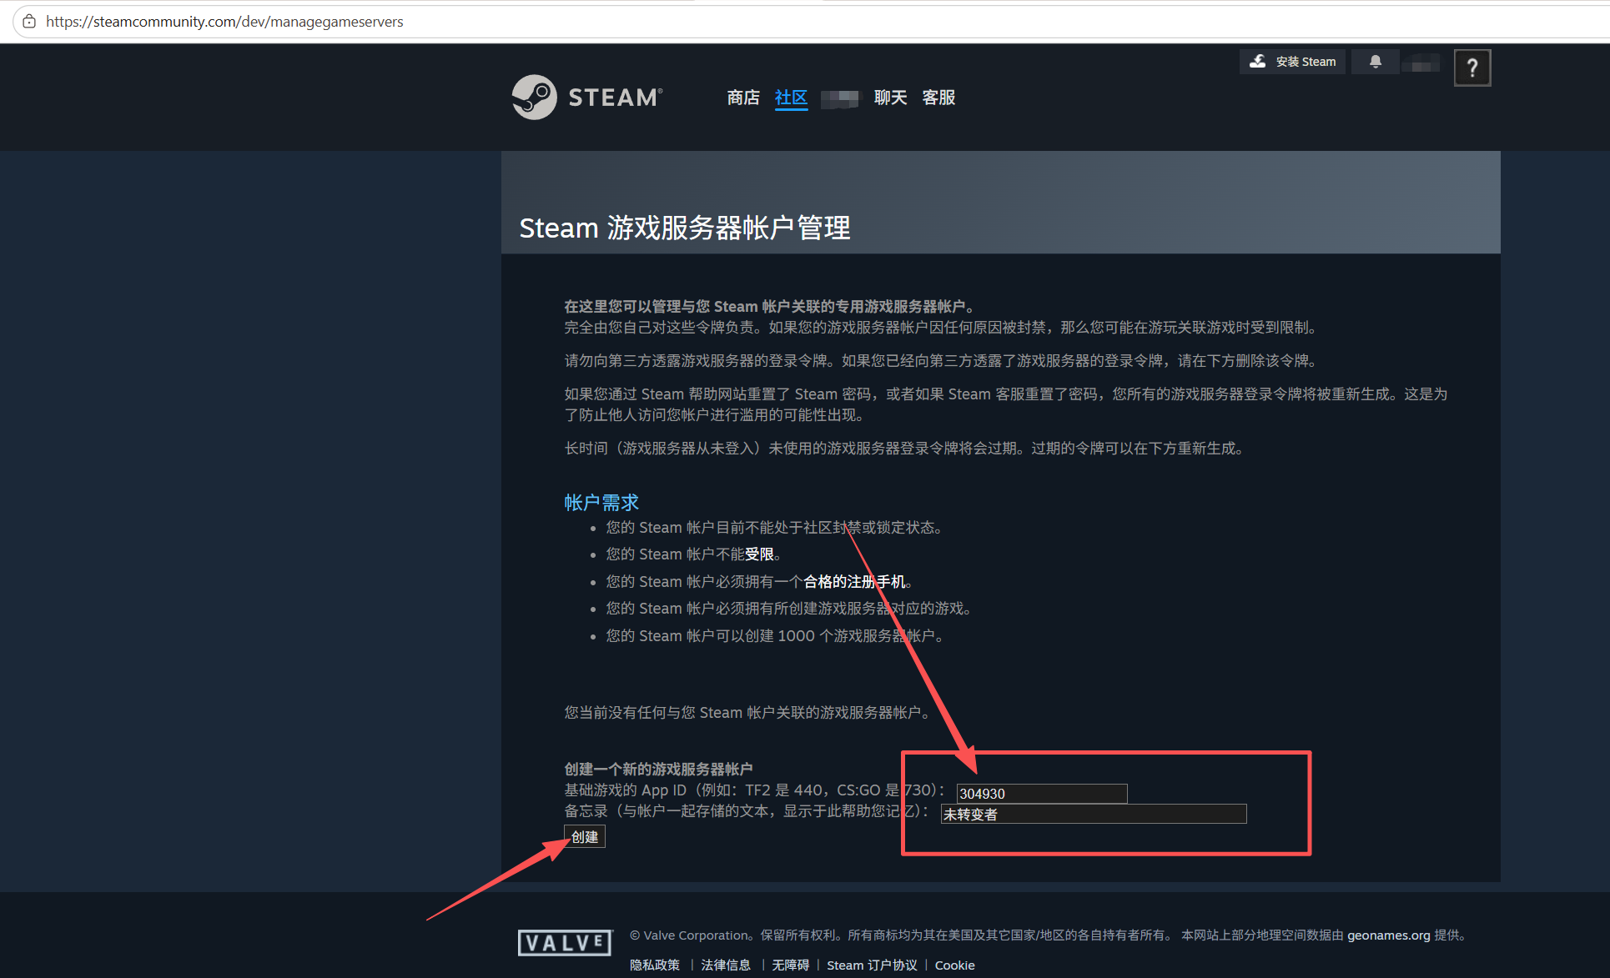Open the 客服 (Support) menu item
The height and width of the screenshot is (978, 1610).
pos(938,98)
